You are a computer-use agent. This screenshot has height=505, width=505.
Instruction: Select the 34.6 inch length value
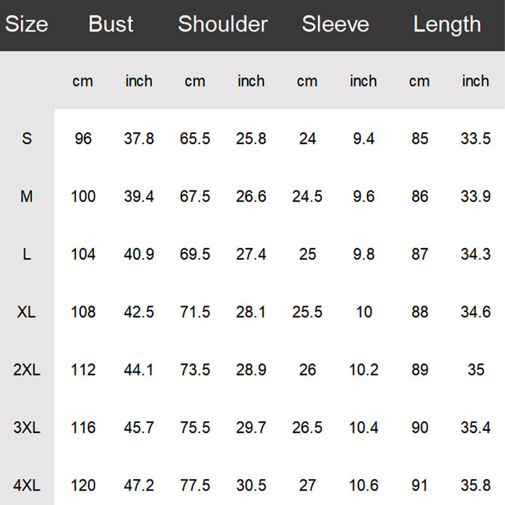click(475, 312)
